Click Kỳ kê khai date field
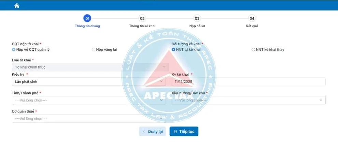338x151 pixels. pyautogui.click(x=249, y=82)
